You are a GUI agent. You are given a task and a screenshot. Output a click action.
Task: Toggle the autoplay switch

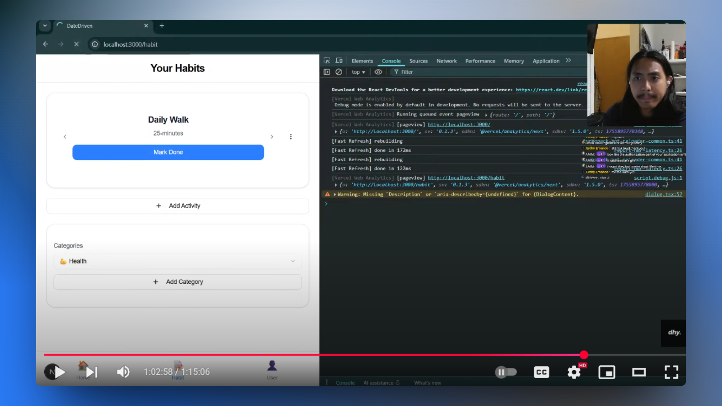click(506, 372)
